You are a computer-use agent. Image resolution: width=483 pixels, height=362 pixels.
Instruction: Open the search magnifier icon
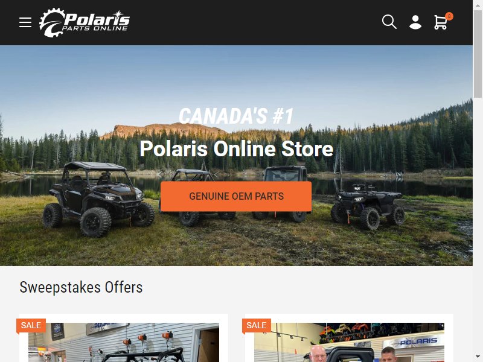(x=389, y=22)
